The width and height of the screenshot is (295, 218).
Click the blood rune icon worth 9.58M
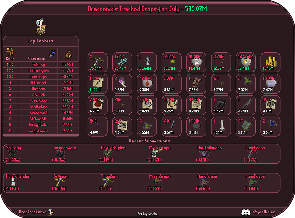(147, 83)
